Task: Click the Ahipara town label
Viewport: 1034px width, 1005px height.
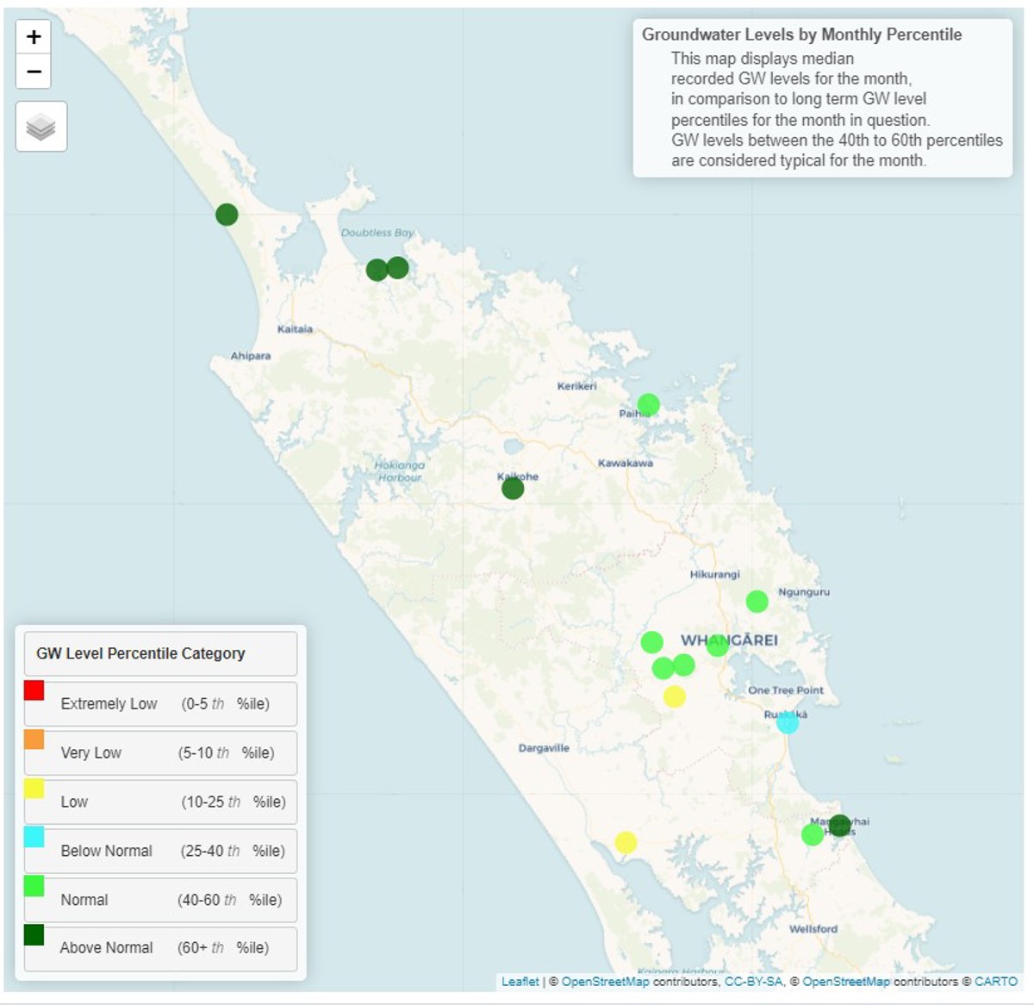Action: (251, 356)
